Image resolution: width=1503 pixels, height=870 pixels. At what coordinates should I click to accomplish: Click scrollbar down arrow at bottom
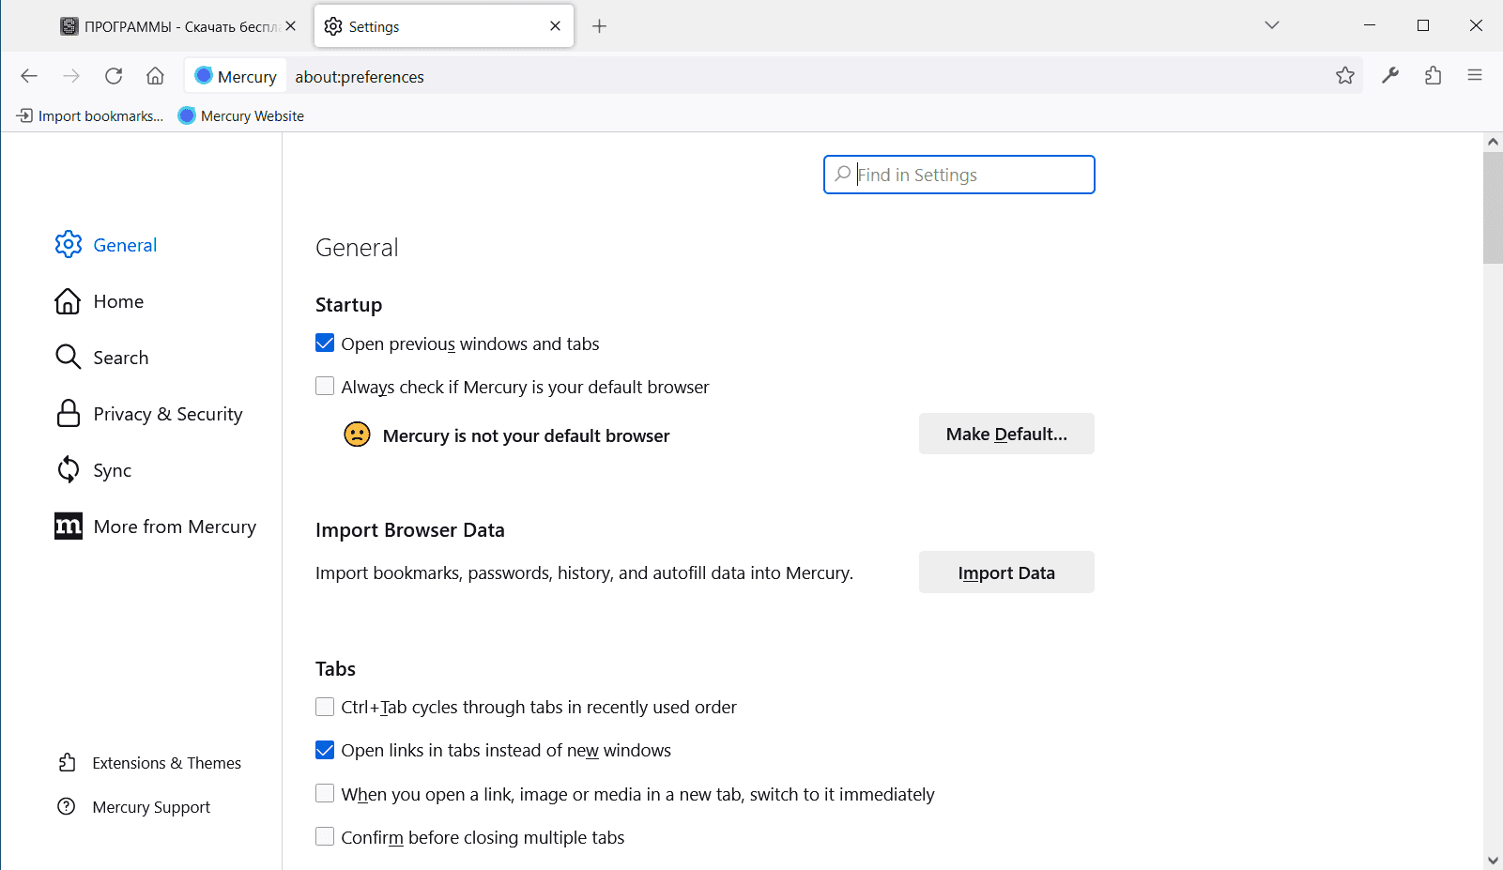[1493, 860]
